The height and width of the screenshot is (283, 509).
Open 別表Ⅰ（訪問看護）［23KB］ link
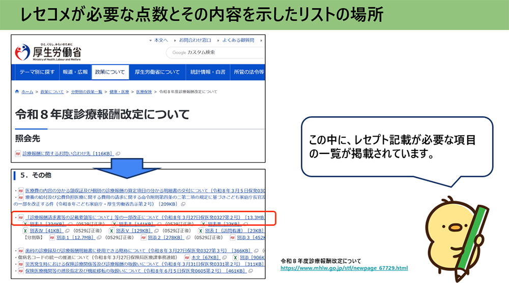(x=235, y=231)
